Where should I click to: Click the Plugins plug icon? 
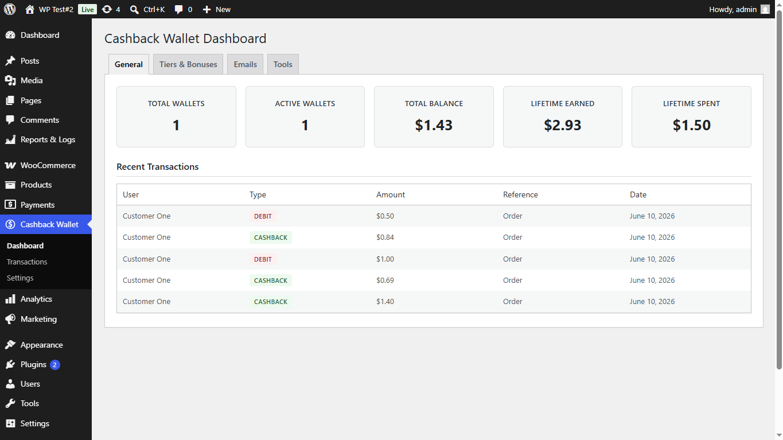tap(10, 364)
